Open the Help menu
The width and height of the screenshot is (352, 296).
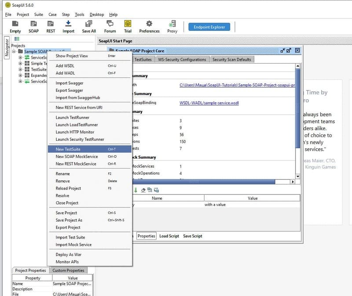click(x=113, y=15)
